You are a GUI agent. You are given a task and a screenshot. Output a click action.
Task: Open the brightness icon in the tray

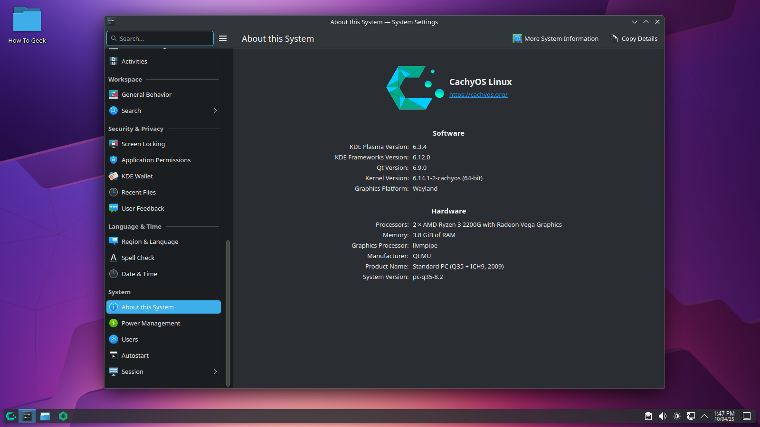[676, 416]
